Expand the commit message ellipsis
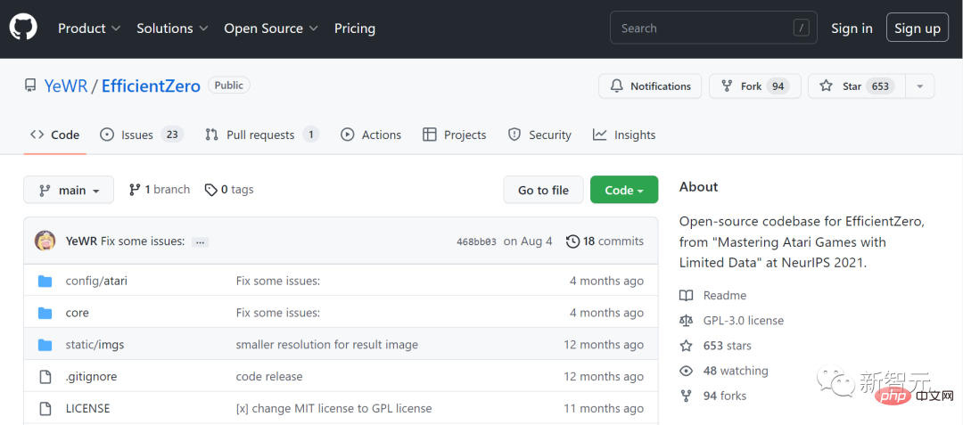This screenshot has height=425, width=963. (200, 241)
